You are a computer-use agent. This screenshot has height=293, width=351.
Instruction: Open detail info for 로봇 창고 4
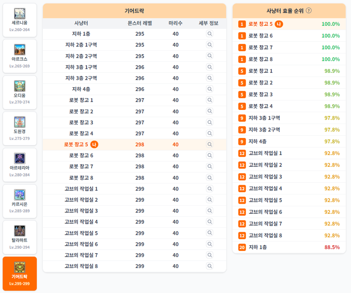tap(210, 133)
